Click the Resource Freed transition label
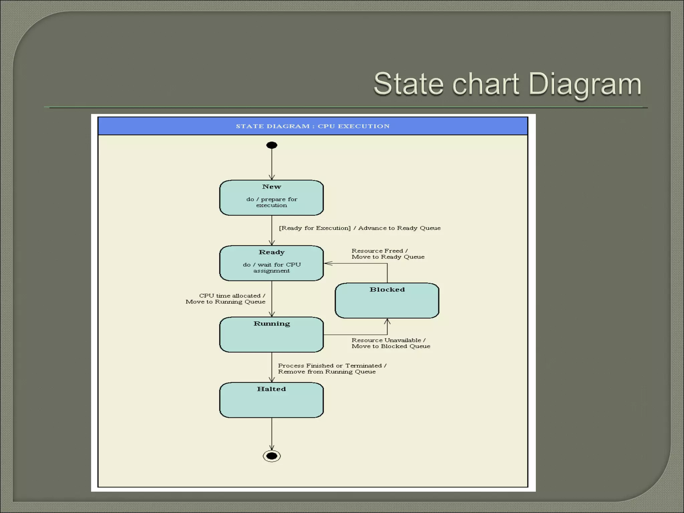This screenshot has width=684, height=513. coord(388,254)
